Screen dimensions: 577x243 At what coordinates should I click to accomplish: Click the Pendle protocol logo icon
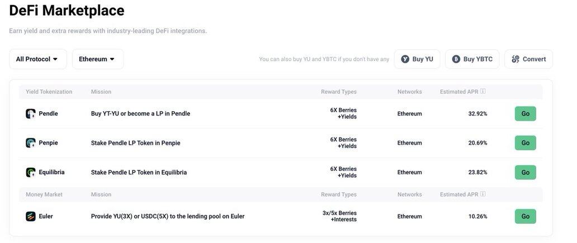[31, 113]
